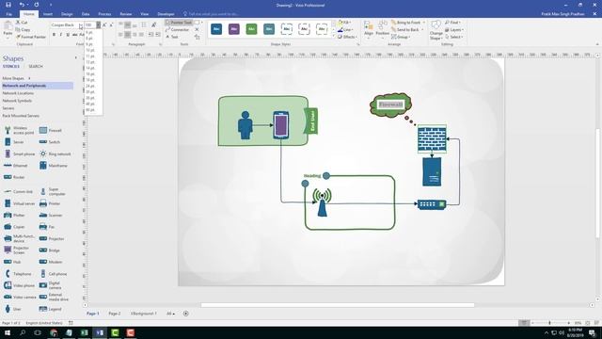602x339 pixels.
Task: Pick the Legend stencil shape
Action: [x=50, y=309]
